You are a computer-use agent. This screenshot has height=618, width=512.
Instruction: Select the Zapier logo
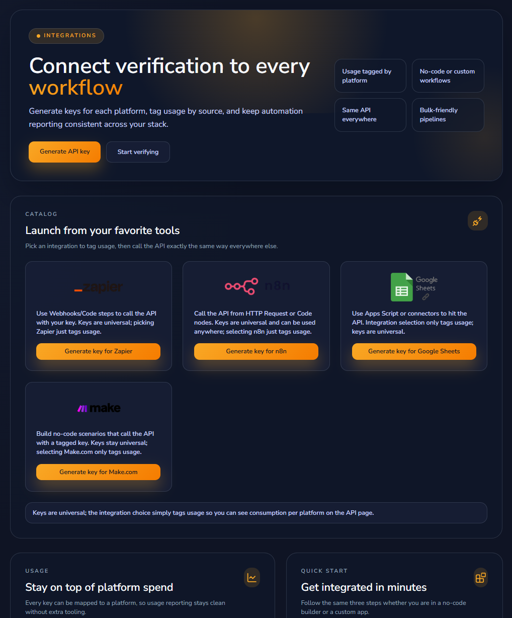click(x=98, y=287)
